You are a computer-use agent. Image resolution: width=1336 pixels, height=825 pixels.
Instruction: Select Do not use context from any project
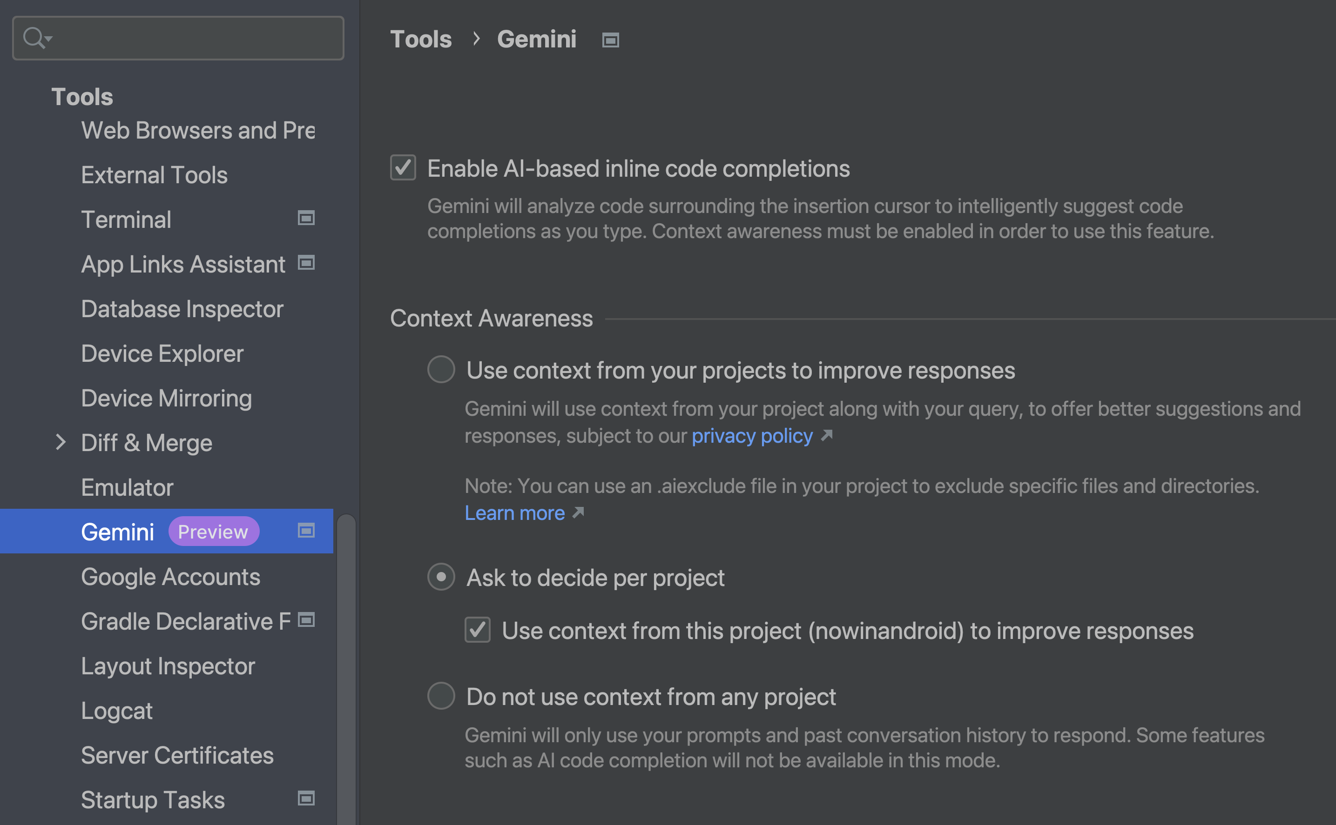tap(441, 696)
